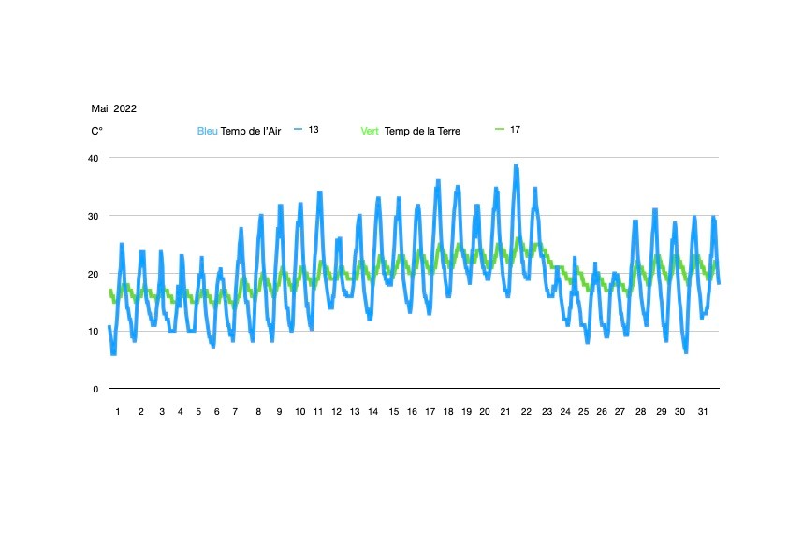This screenshot has height=556, width=788.
Task: Click day '19' on the x-axis
Action: 466,411
